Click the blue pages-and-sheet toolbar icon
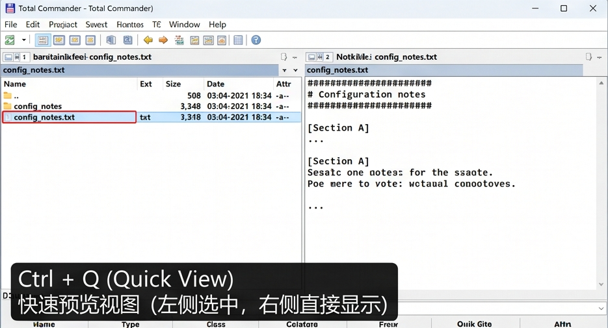 111,40
